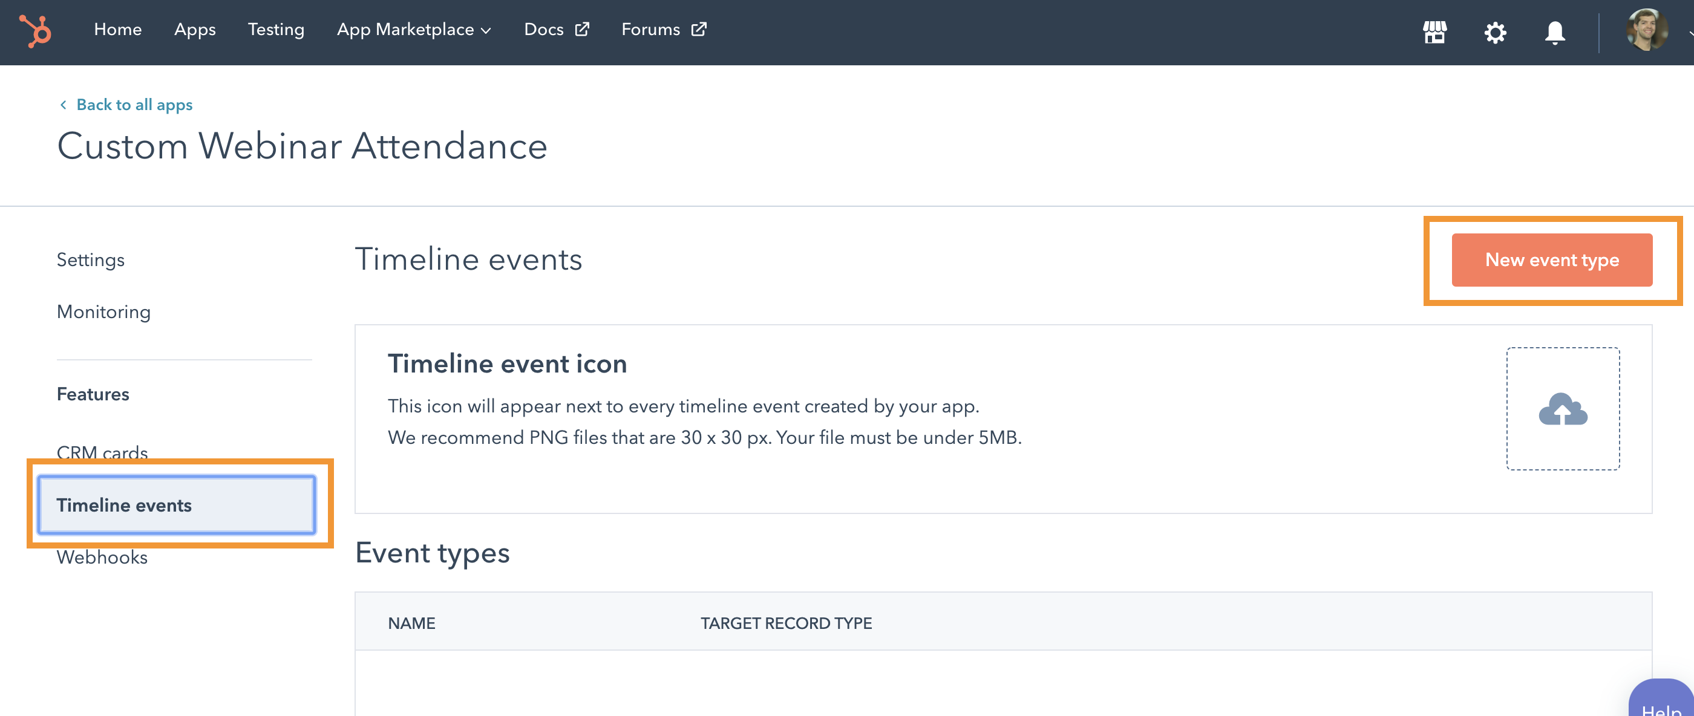Viewport: 1694px width, 716px height.
Task: Open the Monitoring section
Action: tap(103, 311)
